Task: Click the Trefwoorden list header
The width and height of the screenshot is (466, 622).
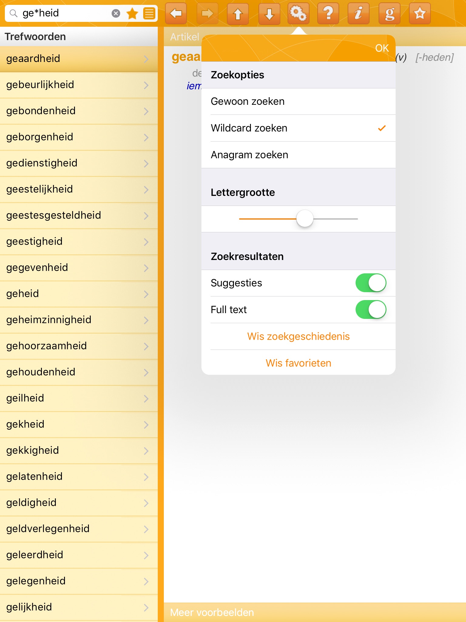Action: coord(79,36)
